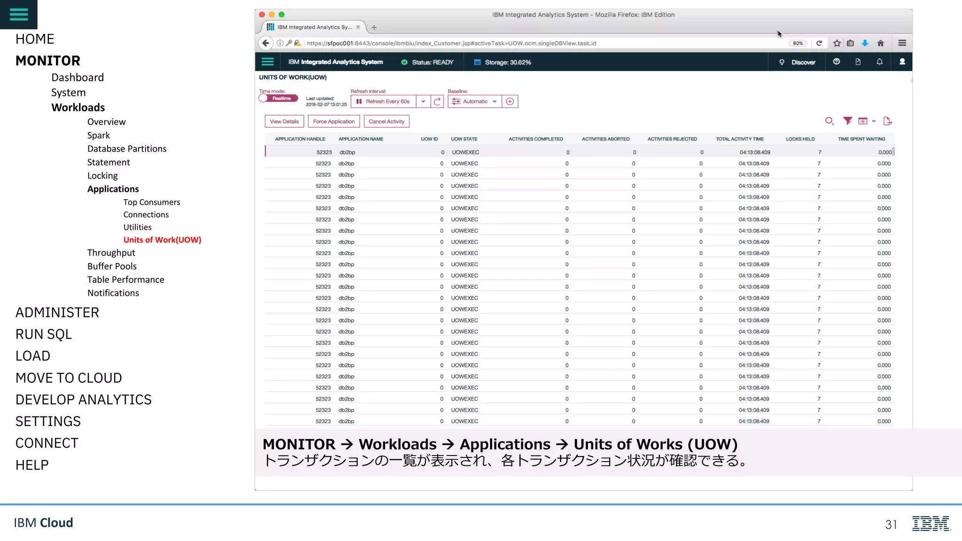This screenshot has width=962, height=541.
Task: Pause the Refresh Every 60s interval
Action: [359, 101]
